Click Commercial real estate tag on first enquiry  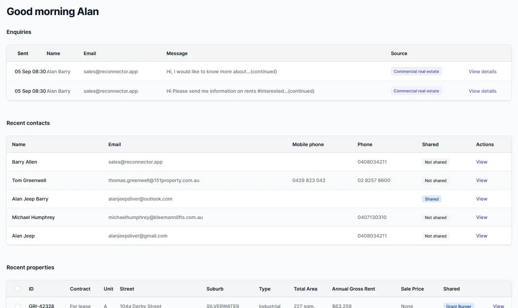pyautogui.click(x=416, y=72)
